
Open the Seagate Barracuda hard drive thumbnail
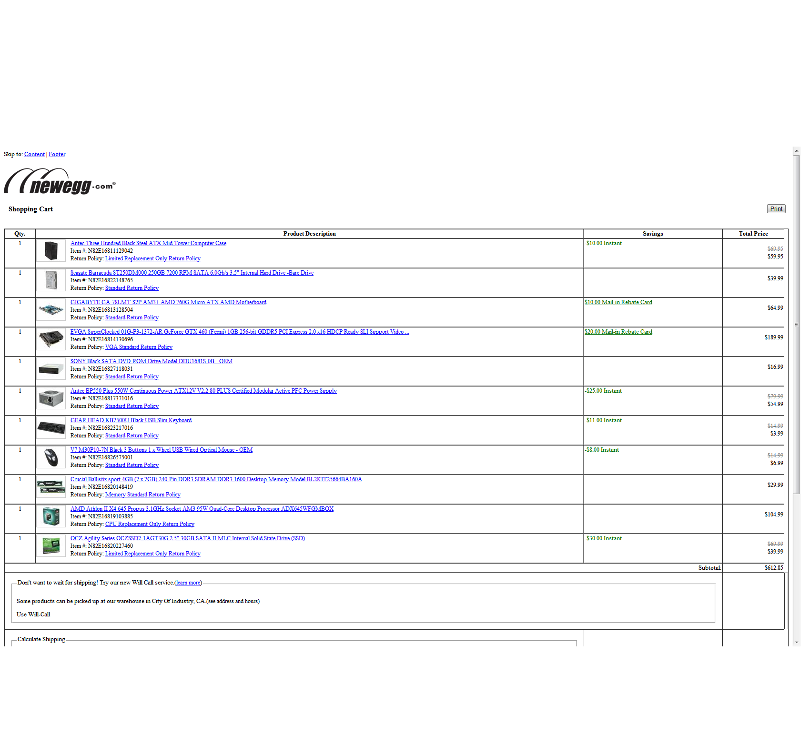(51, 280)
